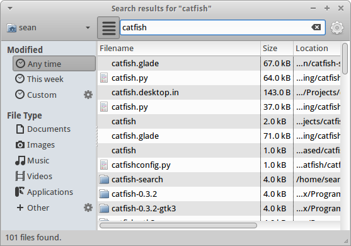351x246 pixels.
Task: Click the home folder icon beside sean
Action: click(11, 28)
